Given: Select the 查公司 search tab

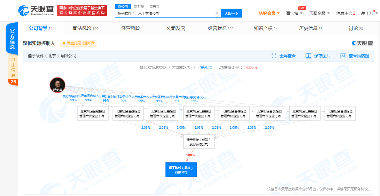Looking at the screenshot, I should coord(123,6).
